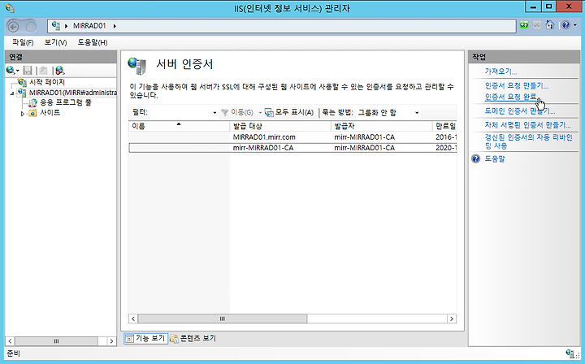Select 사이트 folder in the tree
This screenshot has height=364, width=585.
[50, 113]
